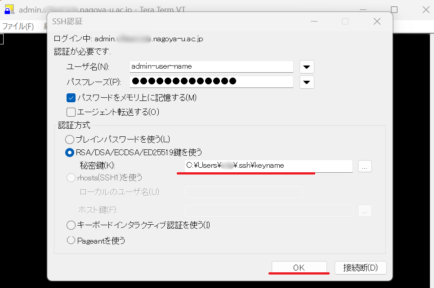This screenshot has height=288, width=434.
Task: Uncheck パスワードをメモリ上に記憶する checkbox
Action: tap(71, 98)
